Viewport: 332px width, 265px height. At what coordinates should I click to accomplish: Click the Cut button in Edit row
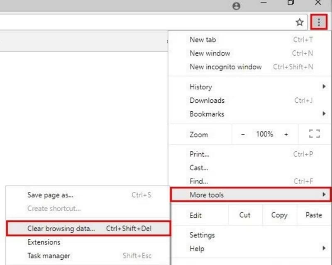pos(245,215)
